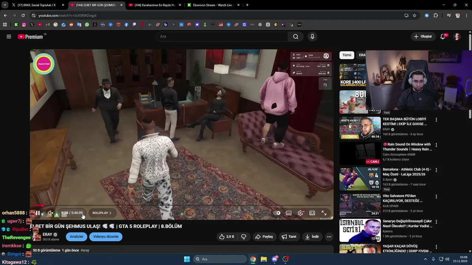Open Discord from the taskbar

(x=275, y=259)
